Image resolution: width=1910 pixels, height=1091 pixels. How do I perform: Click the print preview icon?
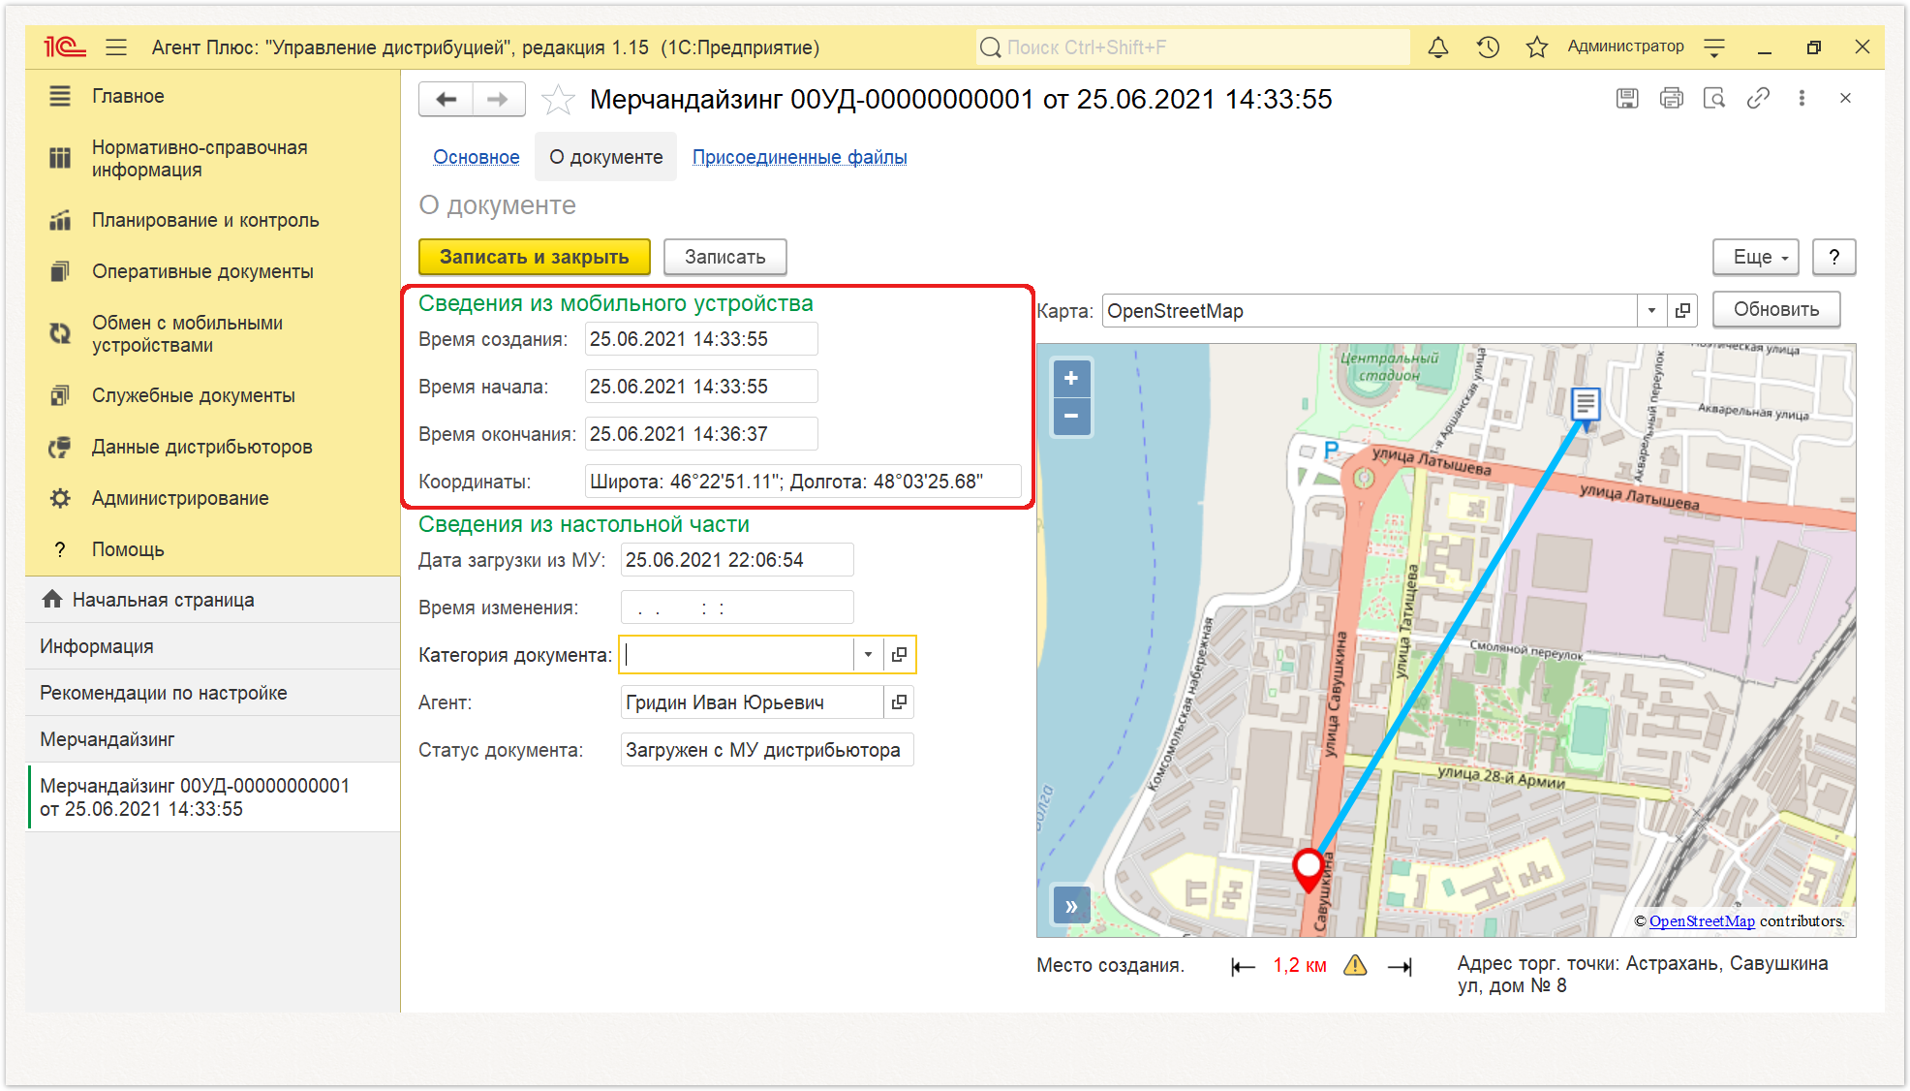[1714, 98]
